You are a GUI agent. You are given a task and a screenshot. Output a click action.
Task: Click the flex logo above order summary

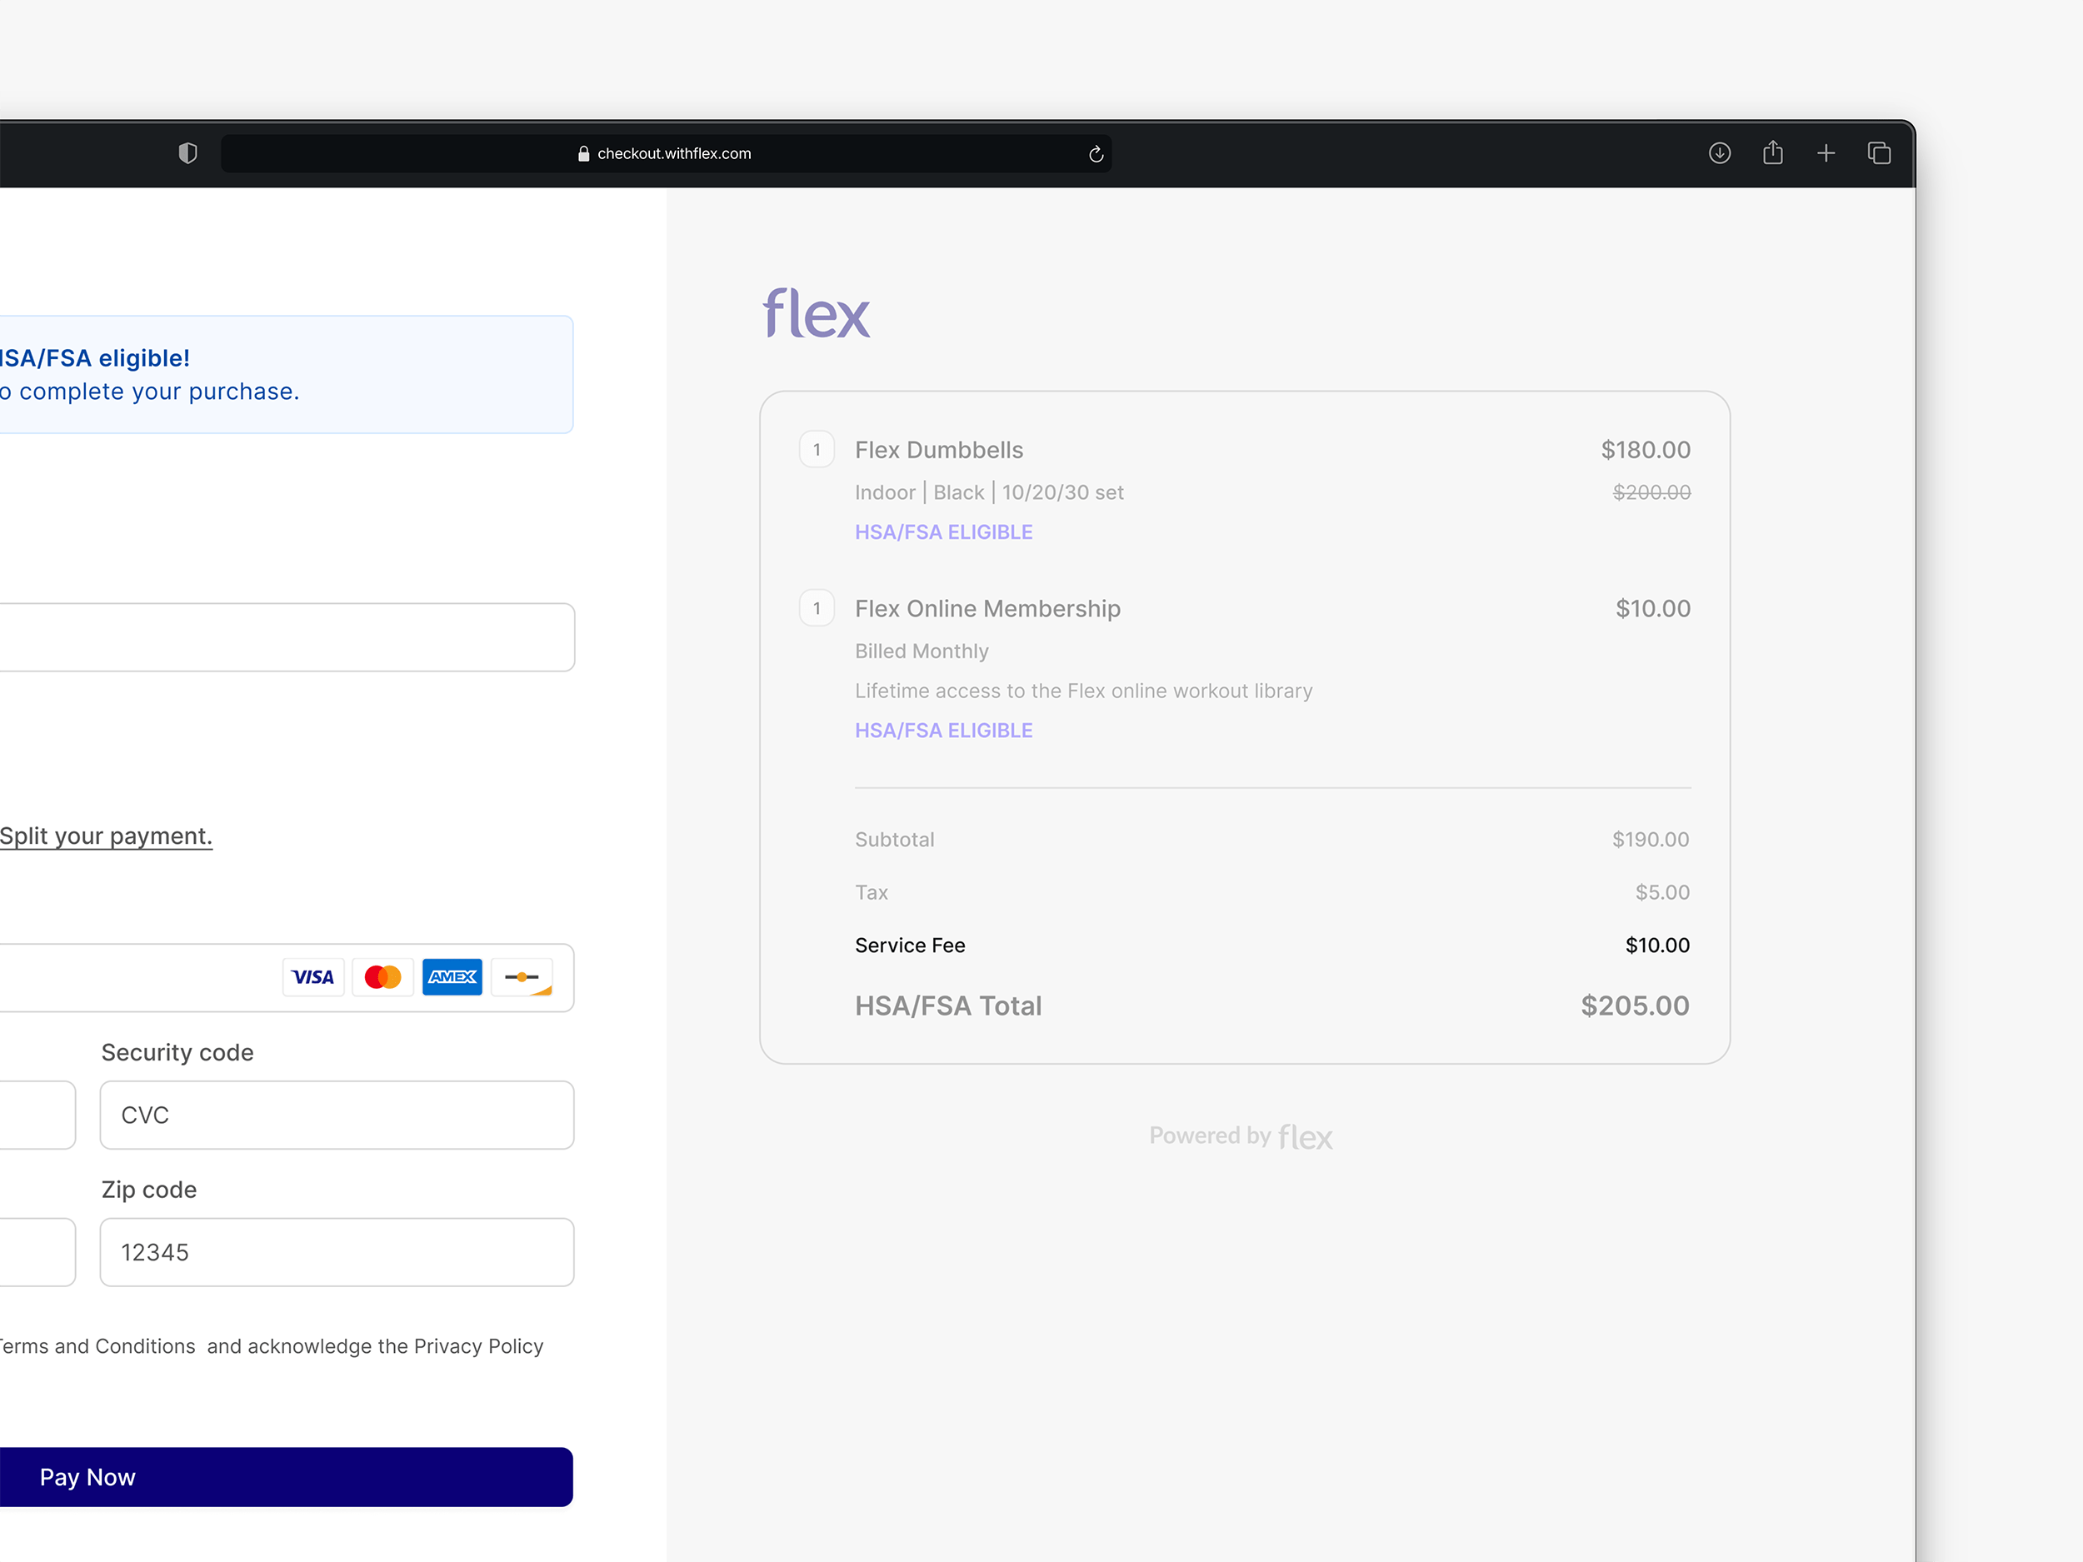pos(816,313)
